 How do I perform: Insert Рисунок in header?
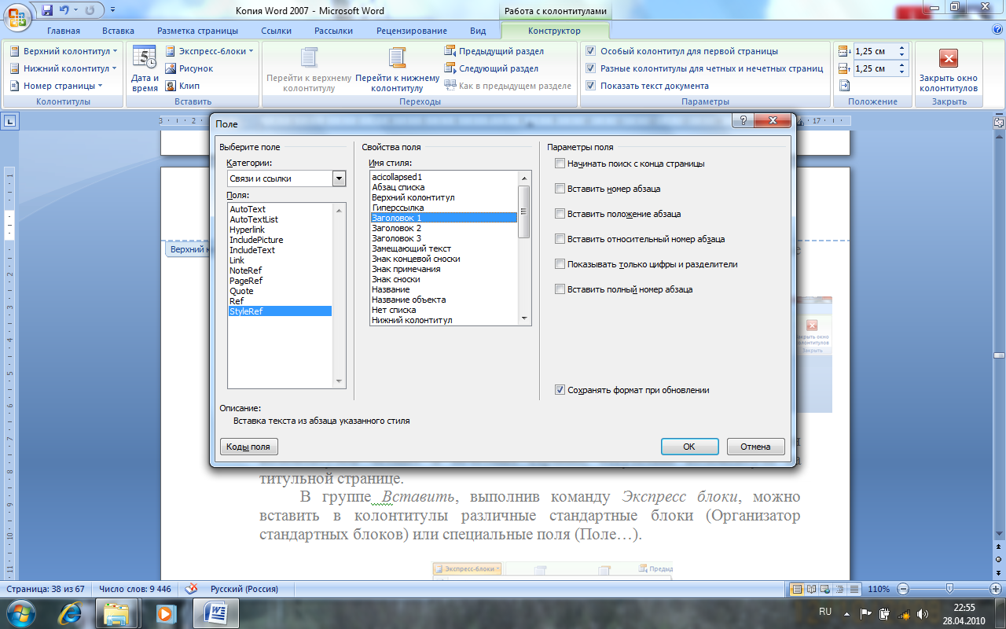(189, 68)
